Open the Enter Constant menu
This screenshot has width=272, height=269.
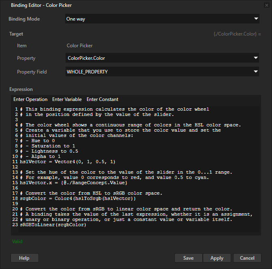coord(102,99)
